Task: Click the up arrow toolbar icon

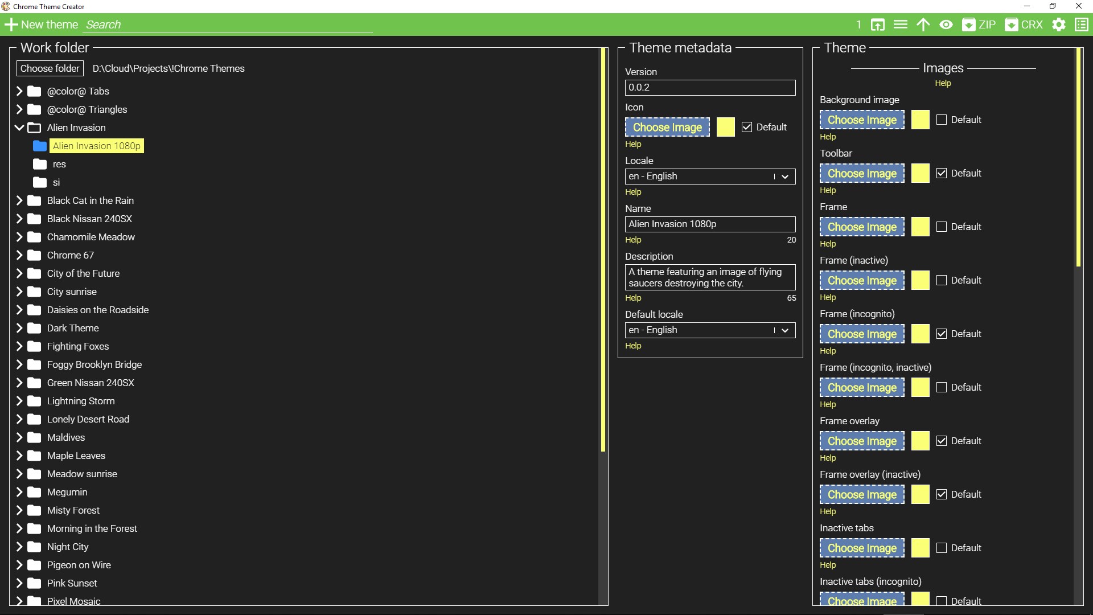Action: [923, 24]
